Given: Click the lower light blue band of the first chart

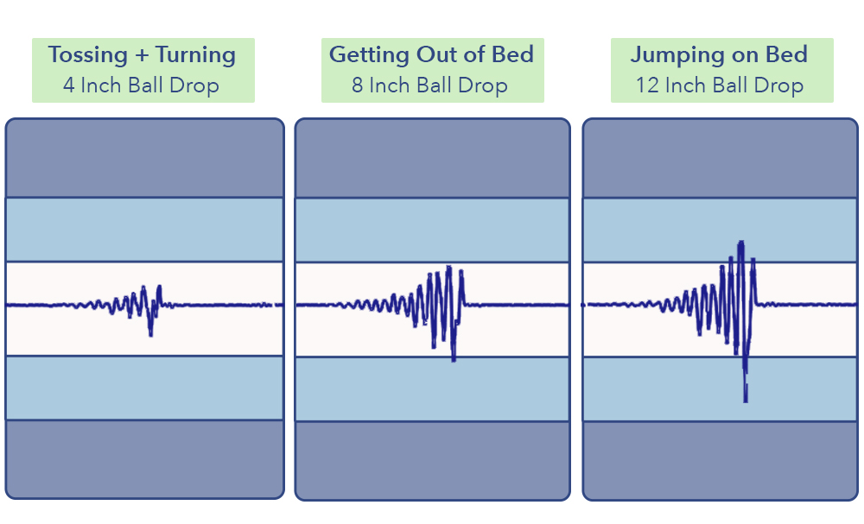Looking at the screenshot, I should 144,388.
